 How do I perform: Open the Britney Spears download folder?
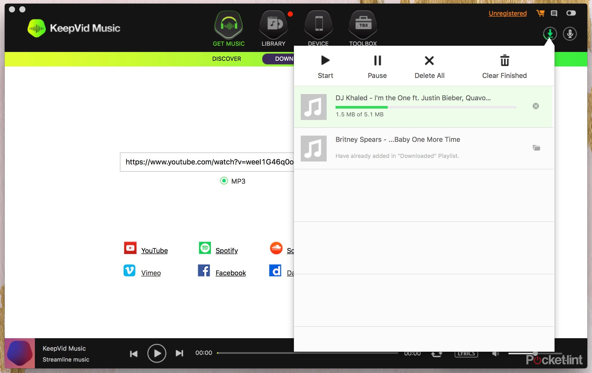point(536,148)
